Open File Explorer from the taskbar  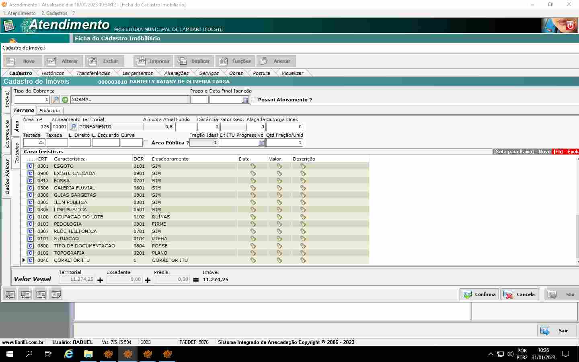tap(88, 354)
